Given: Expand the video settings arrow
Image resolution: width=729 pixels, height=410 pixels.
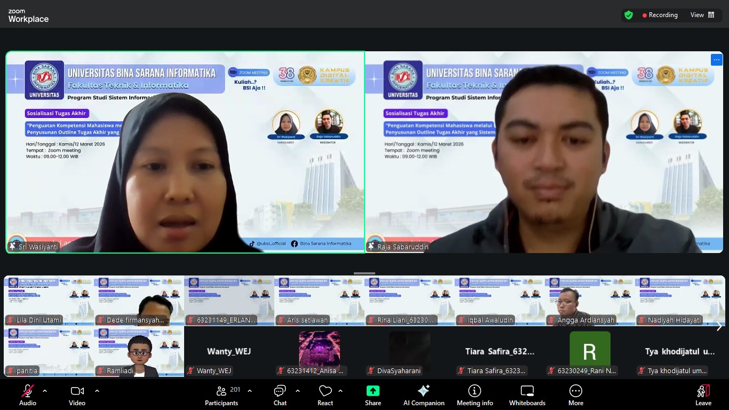Looking at the screenshot, I should (97, 391).
